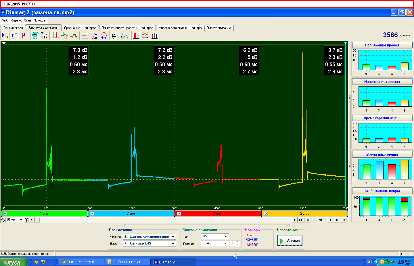Open the Сервис menu
Viewport: 414px width, 266px height.
pos(16,20)
